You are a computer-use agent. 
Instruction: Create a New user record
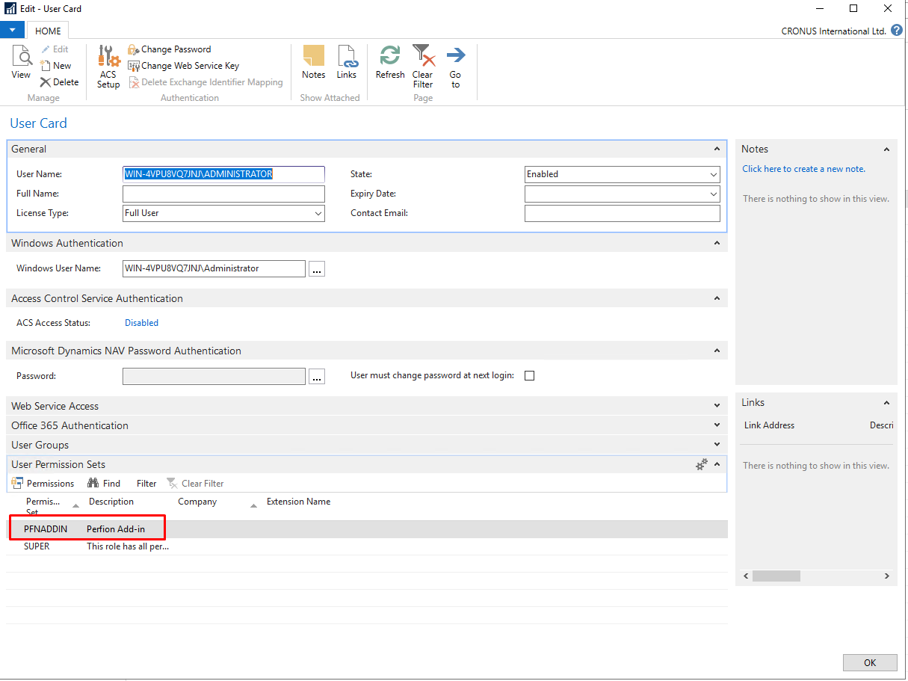56,66
